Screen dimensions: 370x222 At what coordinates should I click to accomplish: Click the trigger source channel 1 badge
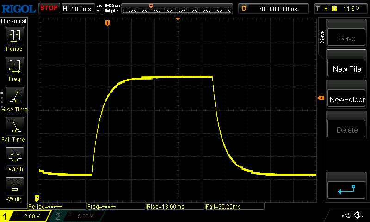334,9
